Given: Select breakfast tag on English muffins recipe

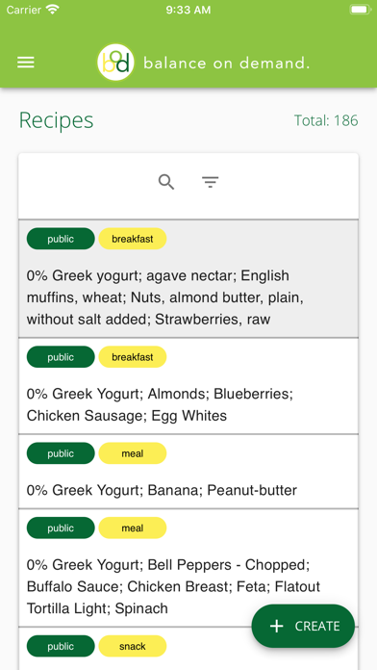Looking at the screenshot, I should 133,239.
